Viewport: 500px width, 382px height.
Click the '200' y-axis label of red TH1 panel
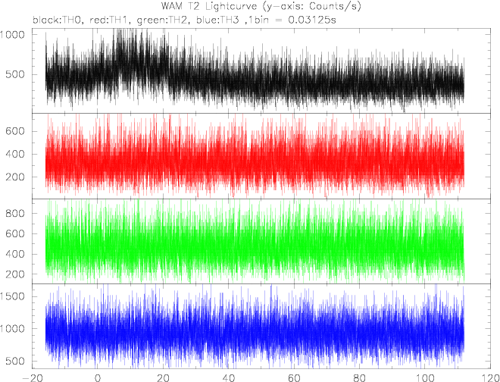pyautogui.click(x=16, y=177)
